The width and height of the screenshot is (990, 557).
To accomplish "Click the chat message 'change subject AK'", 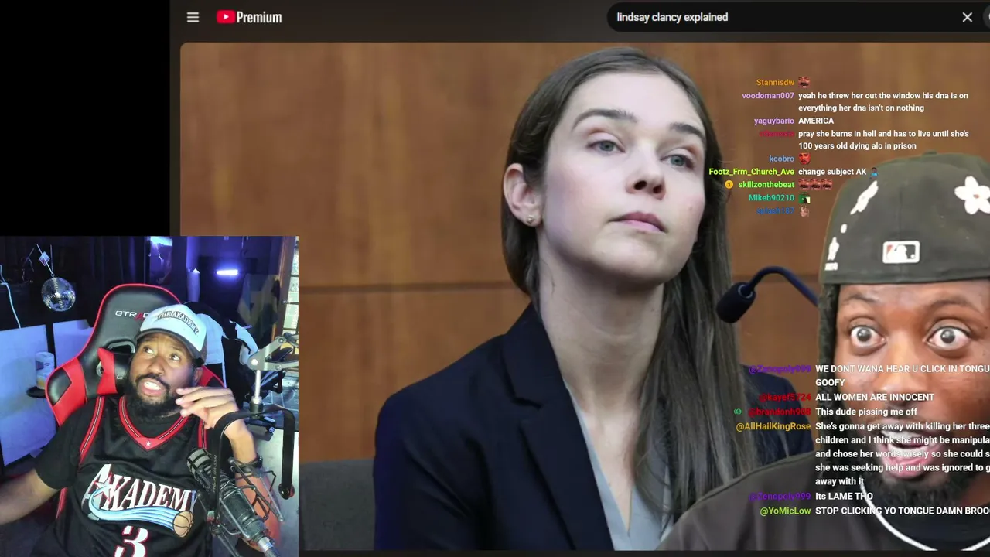I will (832, 172).
